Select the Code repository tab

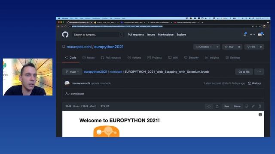[x=70, y=58]
